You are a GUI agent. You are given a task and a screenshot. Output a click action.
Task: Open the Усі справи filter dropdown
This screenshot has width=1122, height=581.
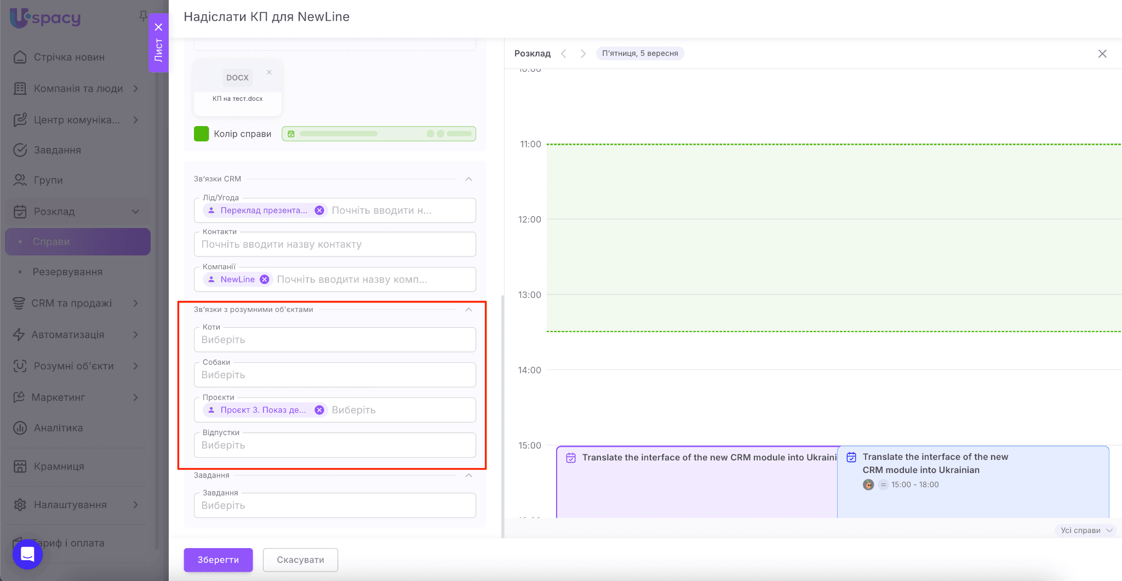1086,530
